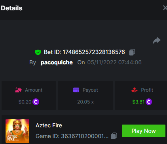Click the $3.81 profit value
Screen dimensions: 167x144
coord(139,102)
